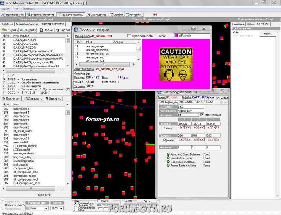Select the CULL radio option
This screenshot has width=281, height=215.
(4, 83)
